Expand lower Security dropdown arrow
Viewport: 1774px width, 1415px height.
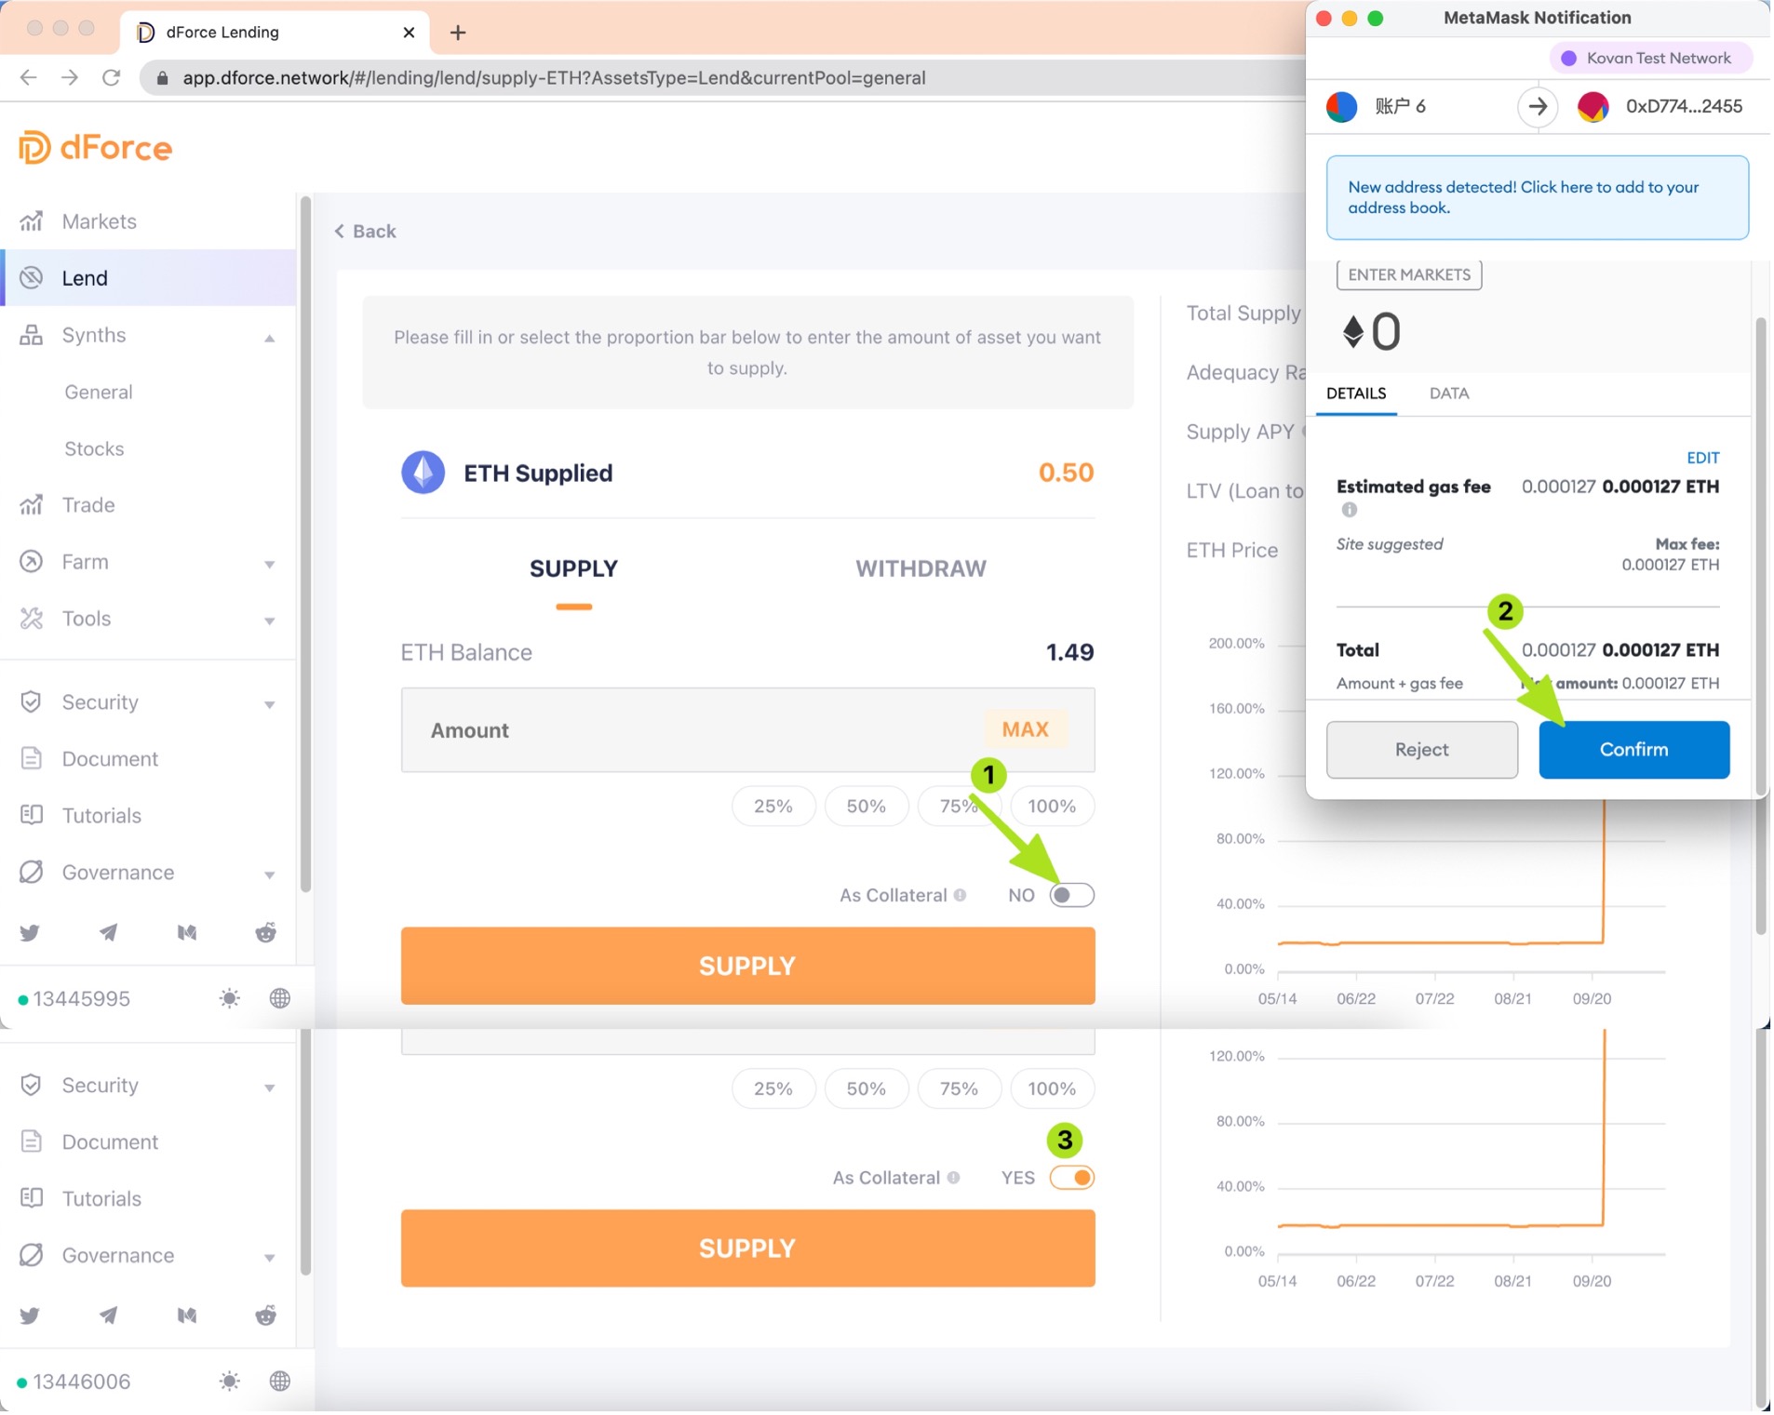[x=269, y=1088]
